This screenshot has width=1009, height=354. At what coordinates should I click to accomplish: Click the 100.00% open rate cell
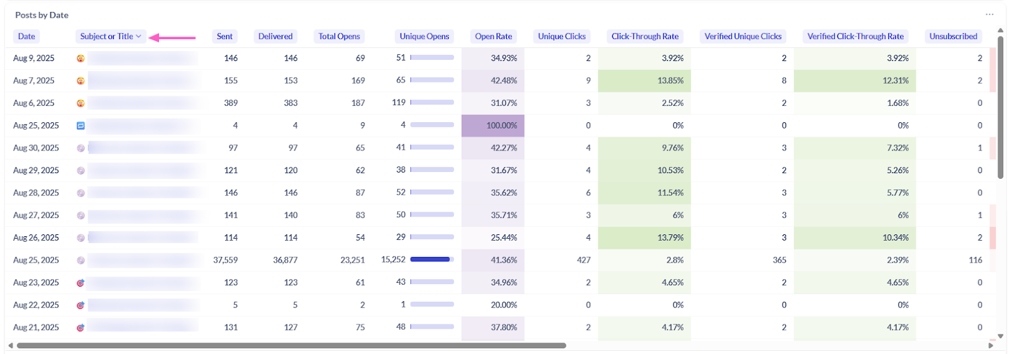point(493,126)
